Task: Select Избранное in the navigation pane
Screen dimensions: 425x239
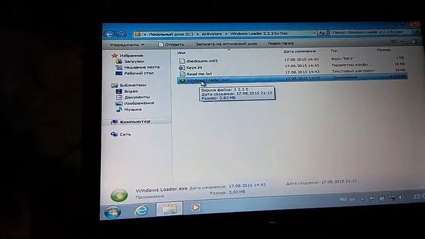Action: point(131,56)
